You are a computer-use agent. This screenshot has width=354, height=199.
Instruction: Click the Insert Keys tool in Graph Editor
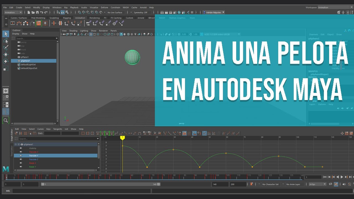[20, 133]
